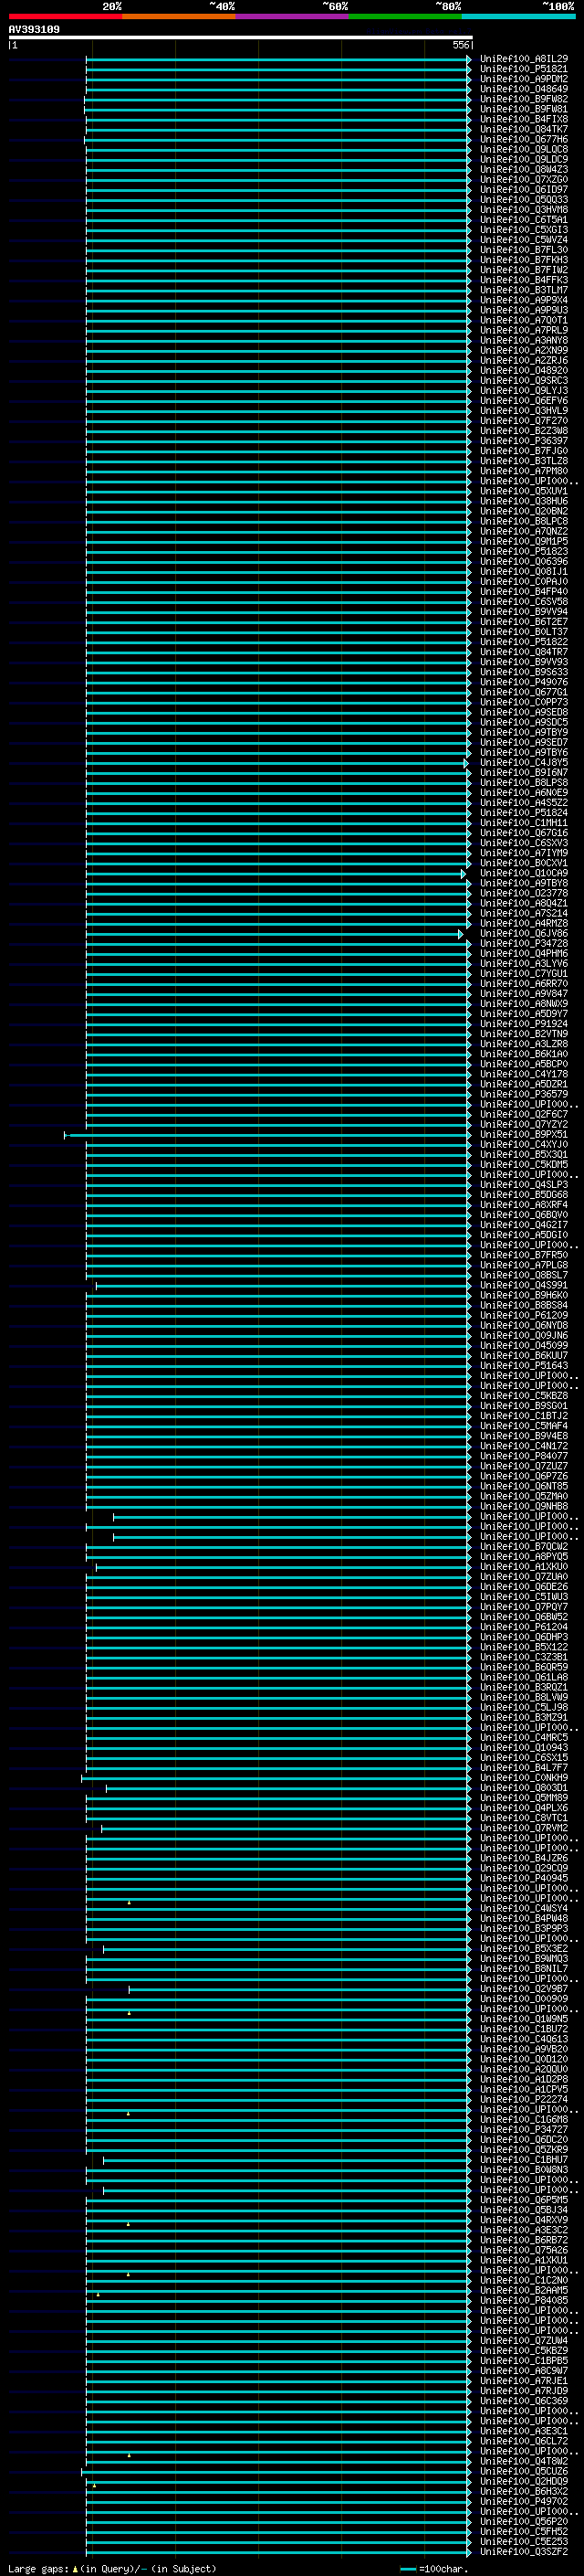Click the alignment bar for UniRef100_A8IL29
The width and height of the screenshot is (584, 2576).
tap(278, 59)
